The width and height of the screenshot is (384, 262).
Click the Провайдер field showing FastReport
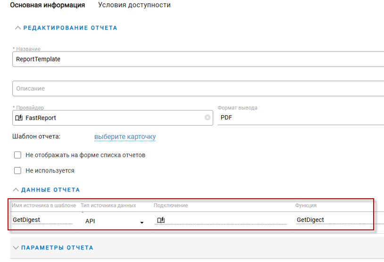pos(113,118)
